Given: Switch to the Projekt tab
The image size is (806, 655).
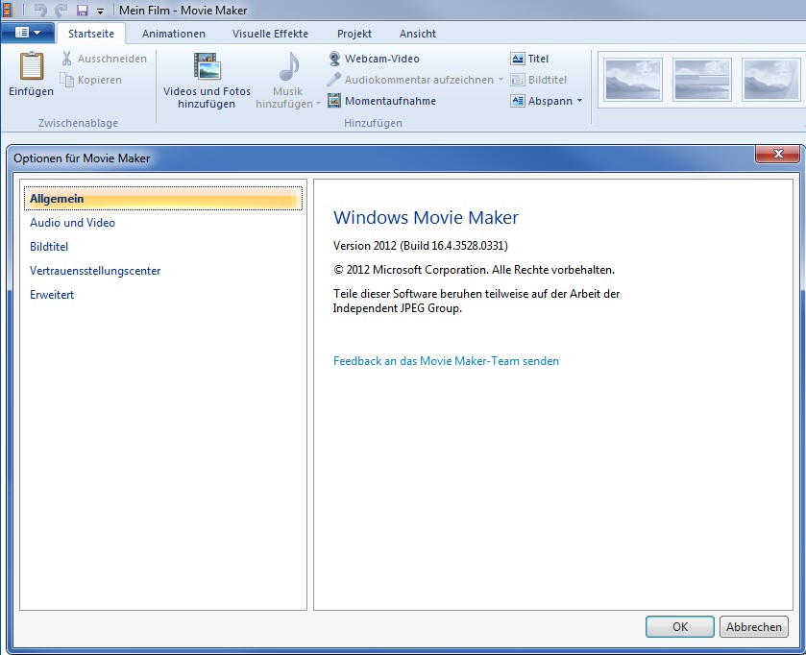Looking at the screenshot, I should click(x=354, y=34).
